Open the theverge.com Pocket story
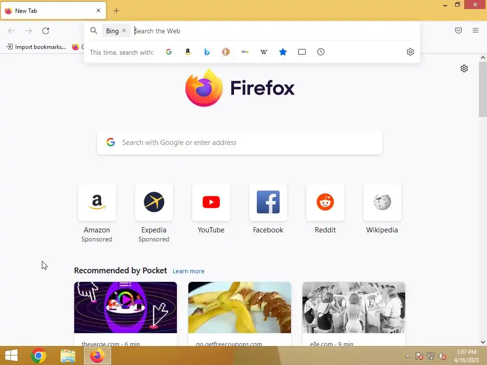The width and height of the screenshot is (487, 365). click(x=126, y=314)
